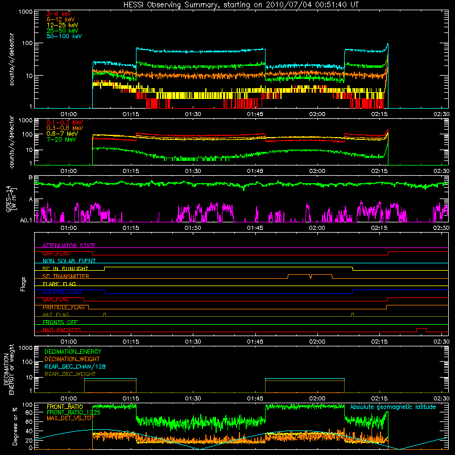The image size is (455, 455).
Task: Click the ECLIPSE_FLAG label
Action: [62, 292]
